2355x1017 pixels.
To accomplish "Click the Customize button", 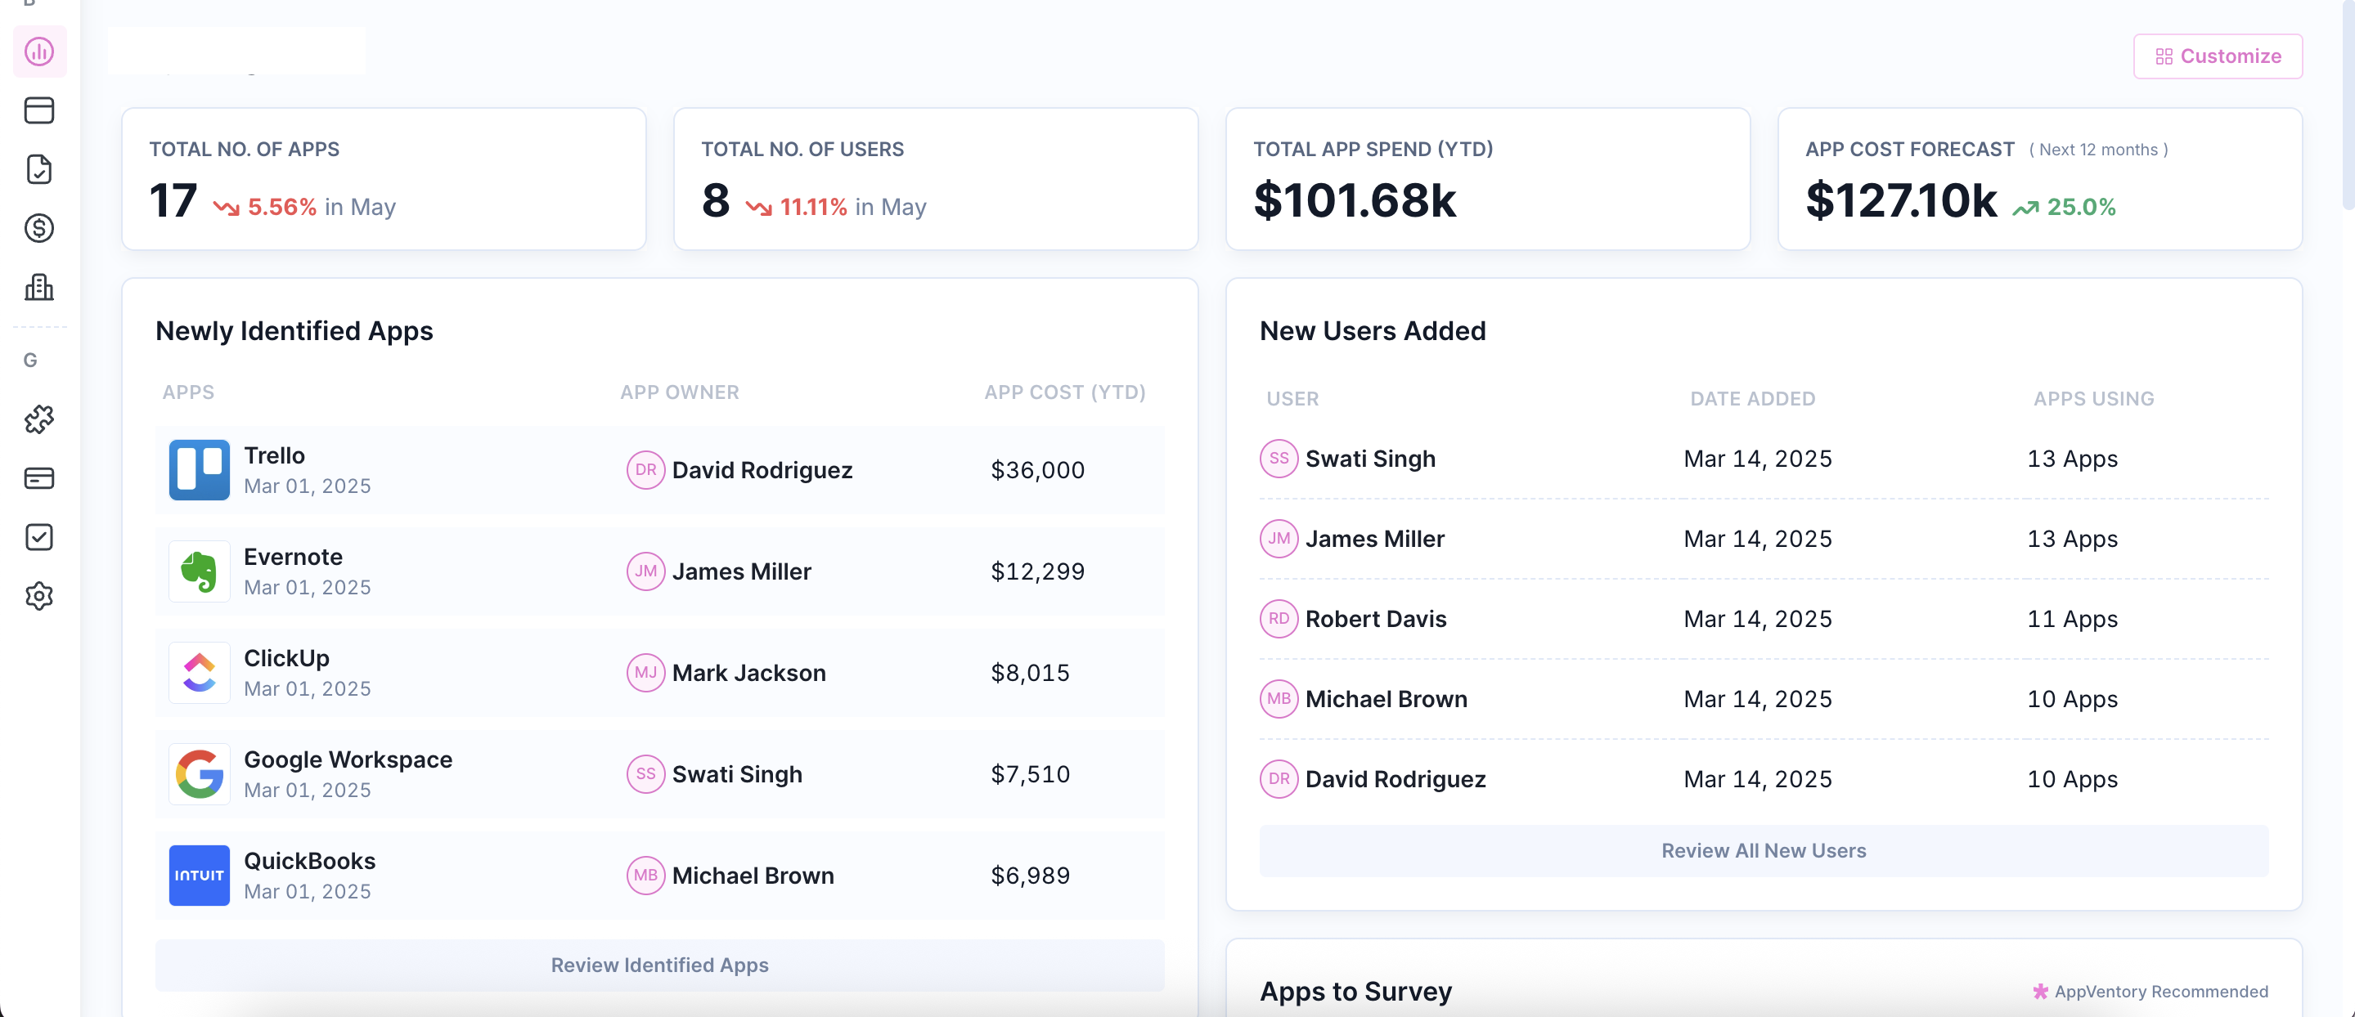I will 2217,56.
